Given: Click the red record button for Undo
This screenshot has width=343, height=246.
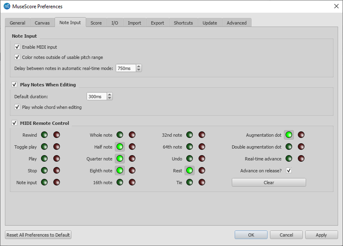Looking at the screenshot, I should tap(202, 158).
